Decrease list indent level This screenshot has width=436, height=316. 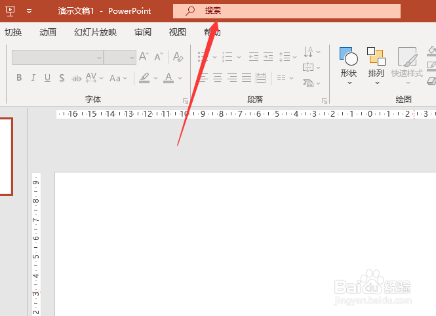[253, 57]
